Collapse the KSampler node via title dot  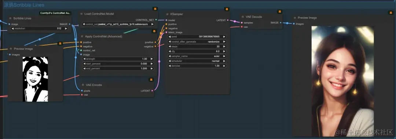click(x=167, y=14)
